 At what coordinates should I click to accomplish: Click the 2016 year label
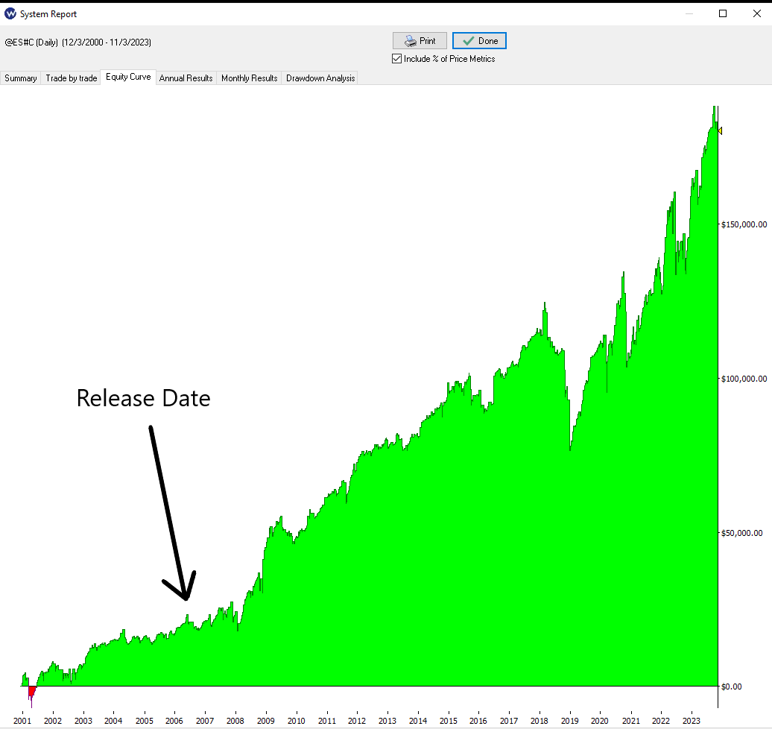[478, 721]
